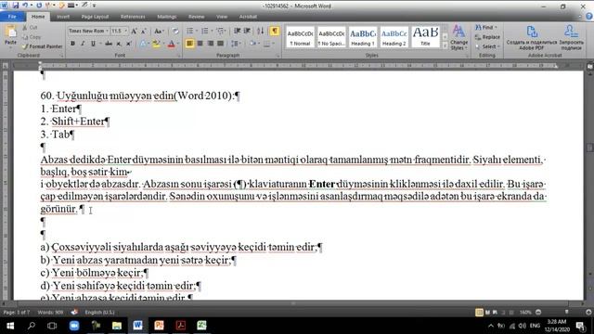Apply the Heading 2 style
594x334 pixels.
pos(394,37)
